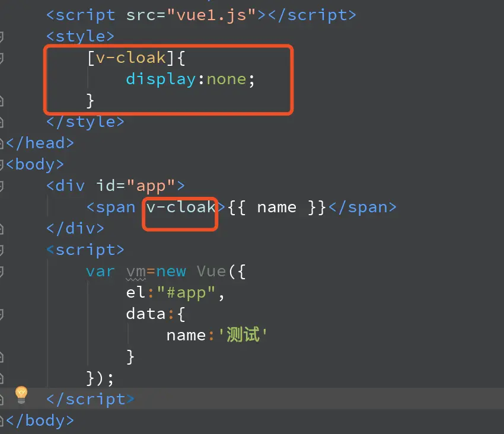Click the highlighted </script> closing tag
This screenshot has width=504, height=434.
click(90, 399)
